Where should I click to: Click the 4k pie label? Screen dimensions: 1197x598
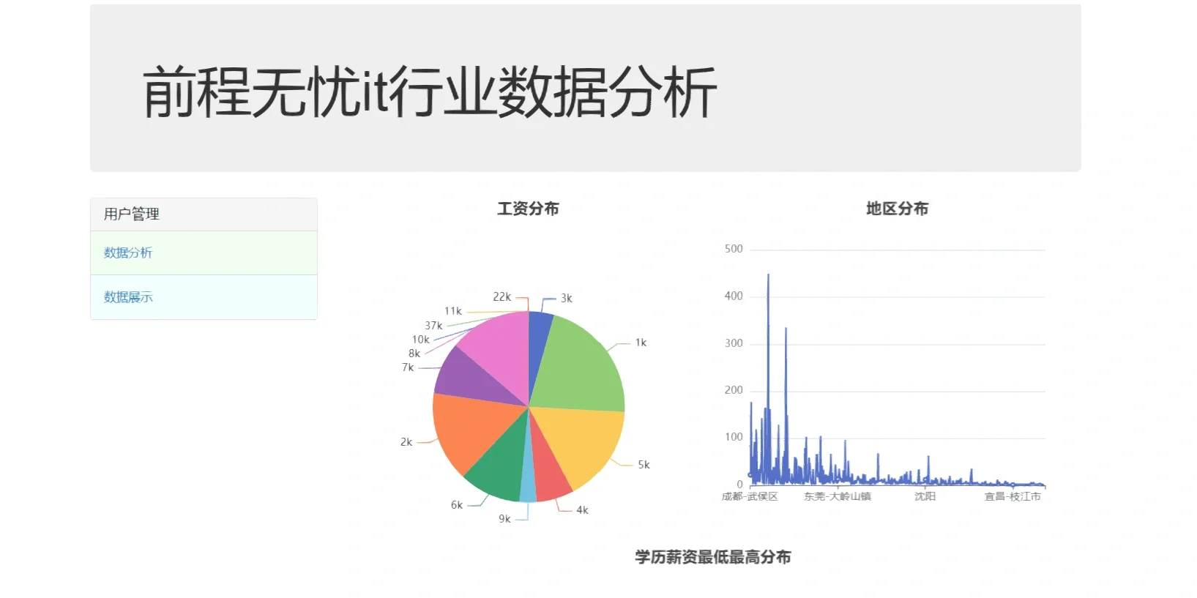pyautogui.click(x=582, y=510)
